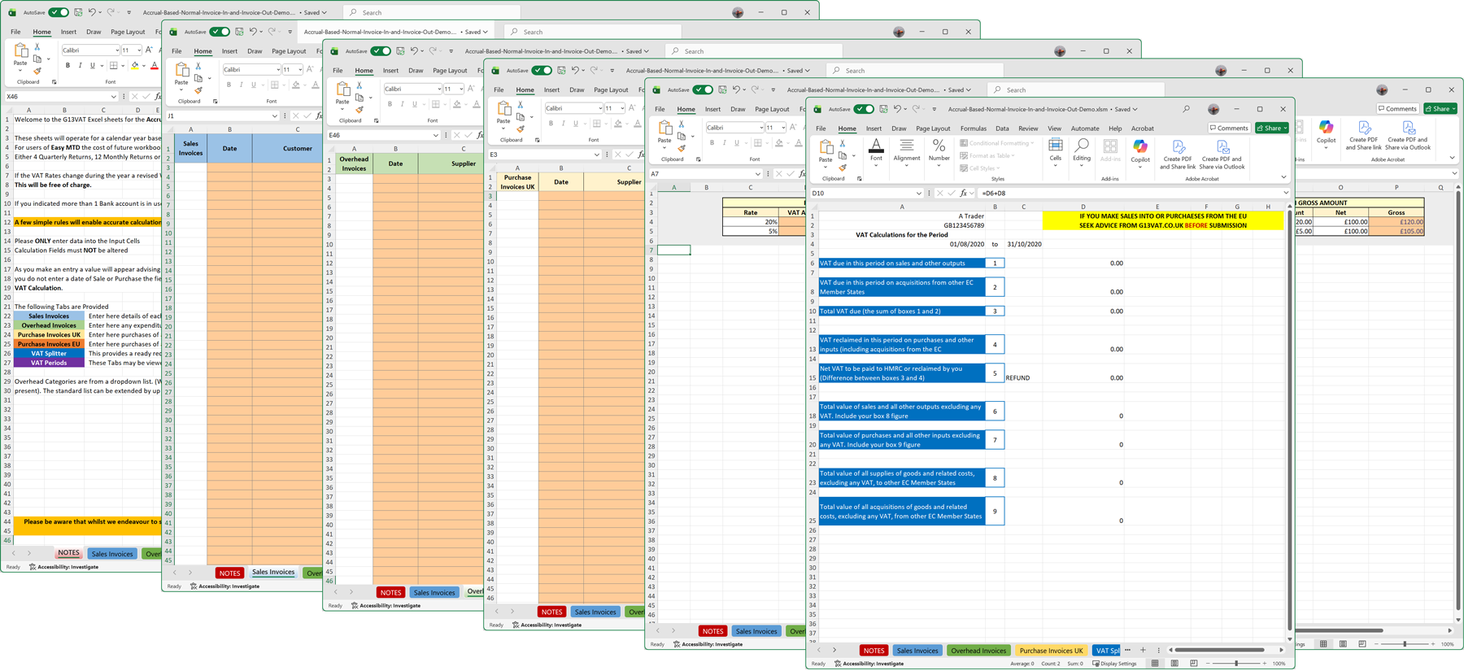
Task: Adjust zoom slider in the A7 window status bar
Action: [x=1405, y=644]
